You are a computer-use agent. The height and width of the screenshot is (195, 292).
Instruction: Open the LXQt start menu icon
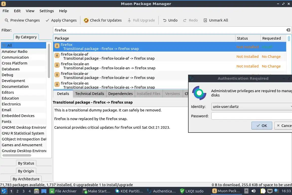click(4, 191)
